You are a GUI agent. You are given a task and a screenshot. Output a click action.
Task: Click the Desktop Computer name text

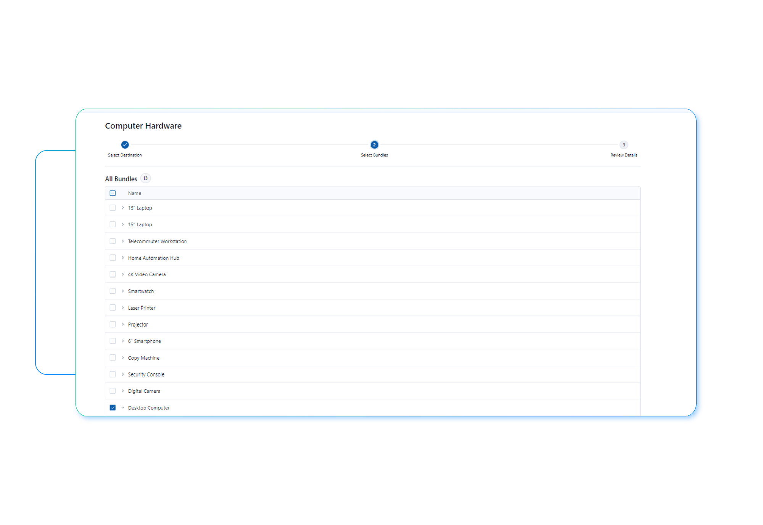tap(149, 408)
